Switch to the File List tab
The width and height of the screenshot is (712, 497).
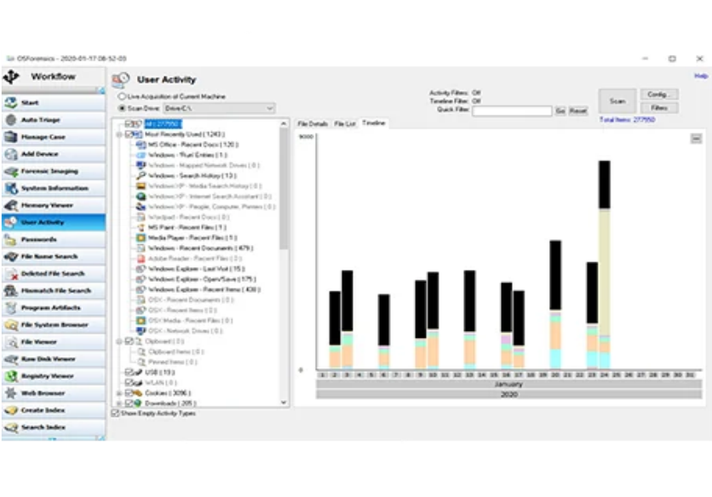pyautogui.click(x=345, y=123)
